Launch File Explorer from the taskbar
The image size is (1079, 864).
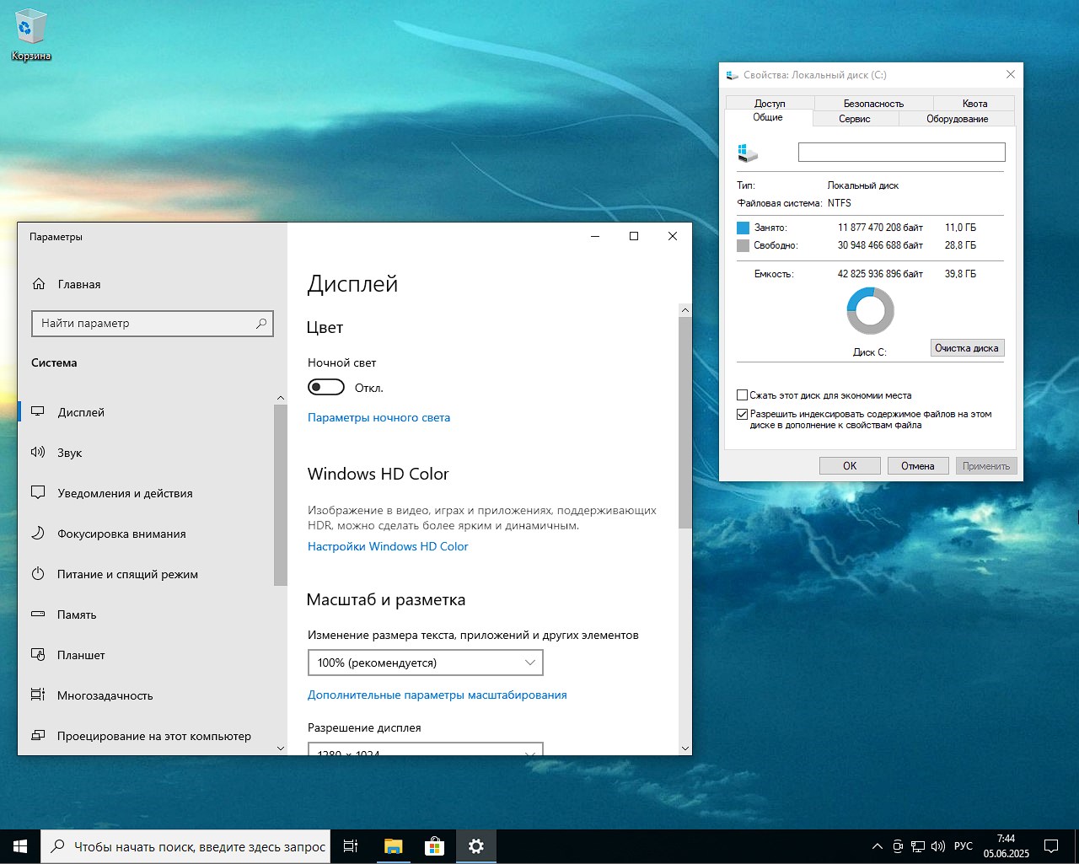(x=393, y=846)
